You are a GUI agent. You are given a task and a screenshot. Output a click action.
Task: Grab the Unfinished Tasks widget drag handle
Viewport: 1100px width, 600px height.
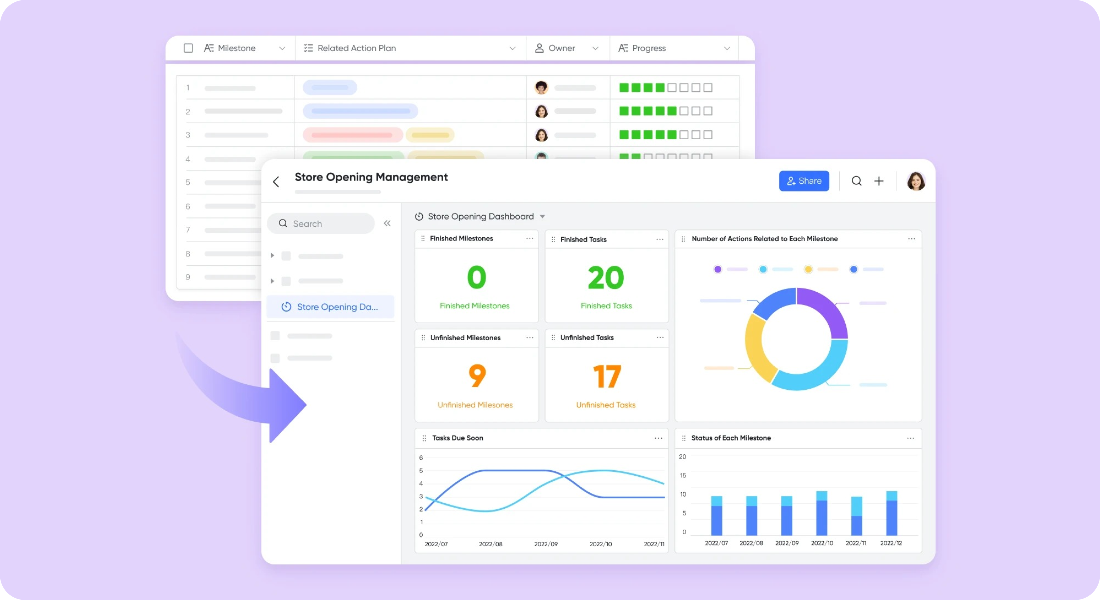(553, 337)
